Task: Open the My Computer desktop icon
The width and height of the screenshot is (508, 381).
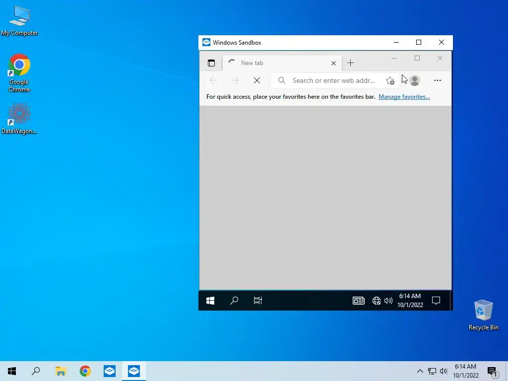Action: coord(19,20)
